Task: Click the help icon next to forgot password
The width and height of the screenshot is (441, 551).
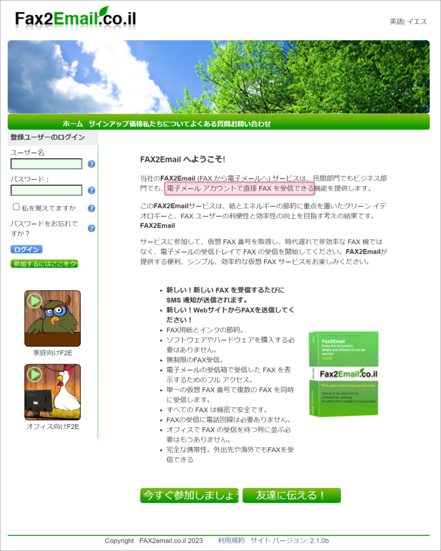Action: click(91, 228)
